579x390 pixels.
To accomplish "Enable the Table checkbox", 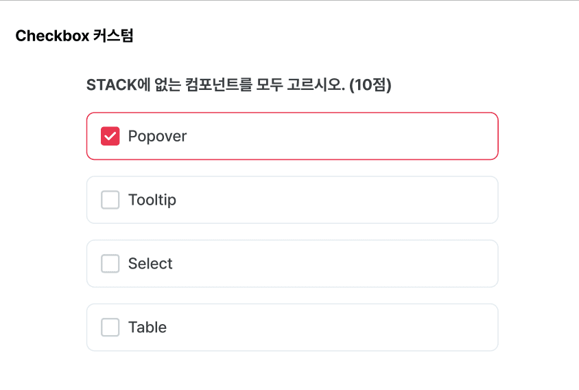I will (110, 327).
